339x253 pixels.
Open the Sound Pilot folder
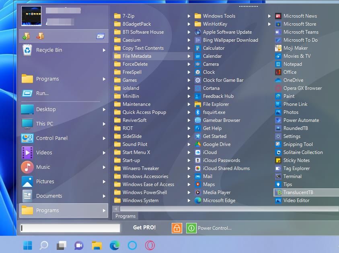coord(153,144)
